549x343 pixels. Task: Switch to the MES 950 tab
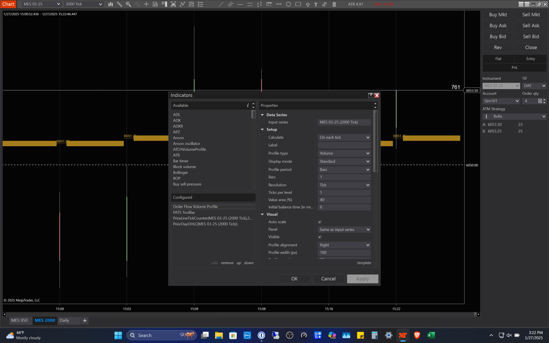19,320
